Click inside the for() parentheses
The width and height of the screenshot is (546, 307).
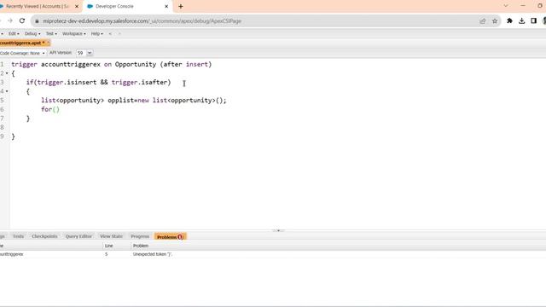(x=55, y=109)
